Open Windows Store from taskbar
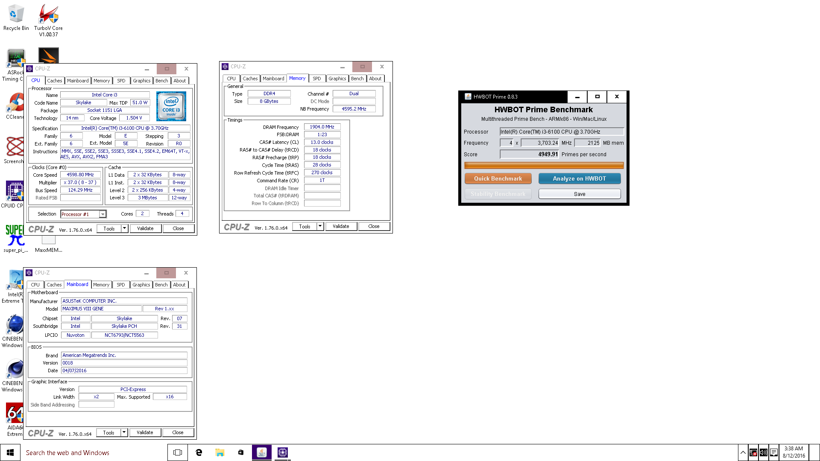 tap(240, 452)
